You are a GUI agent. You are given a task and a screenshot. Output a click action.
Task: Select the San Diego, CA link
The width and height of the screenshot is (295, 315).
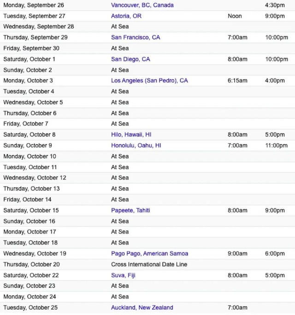(x=130, y=59)
